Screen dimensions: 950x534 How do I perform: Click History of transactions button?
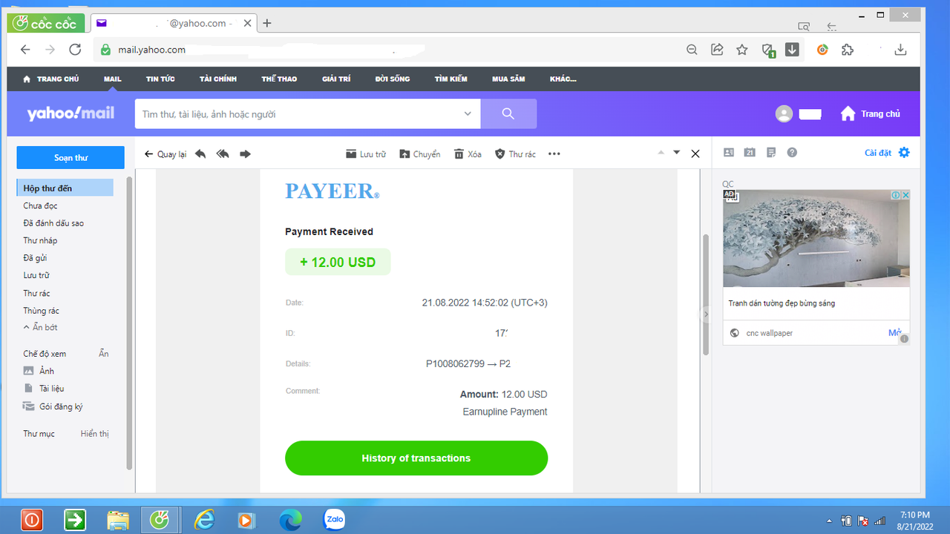point(416,458)
